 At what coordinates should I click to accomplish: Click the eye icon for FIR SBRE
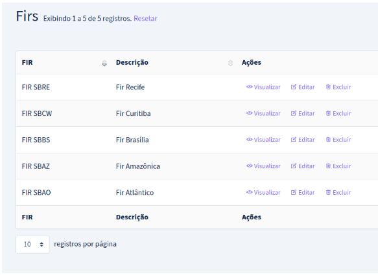coord(249,87)
